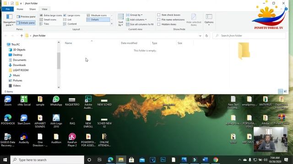
Task: Select the EASEUS Data Recovery desktop icon
Action: 8,140
